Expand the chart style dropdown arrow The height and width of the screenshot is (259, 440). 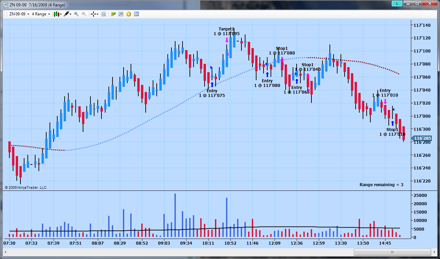point(61,14)
